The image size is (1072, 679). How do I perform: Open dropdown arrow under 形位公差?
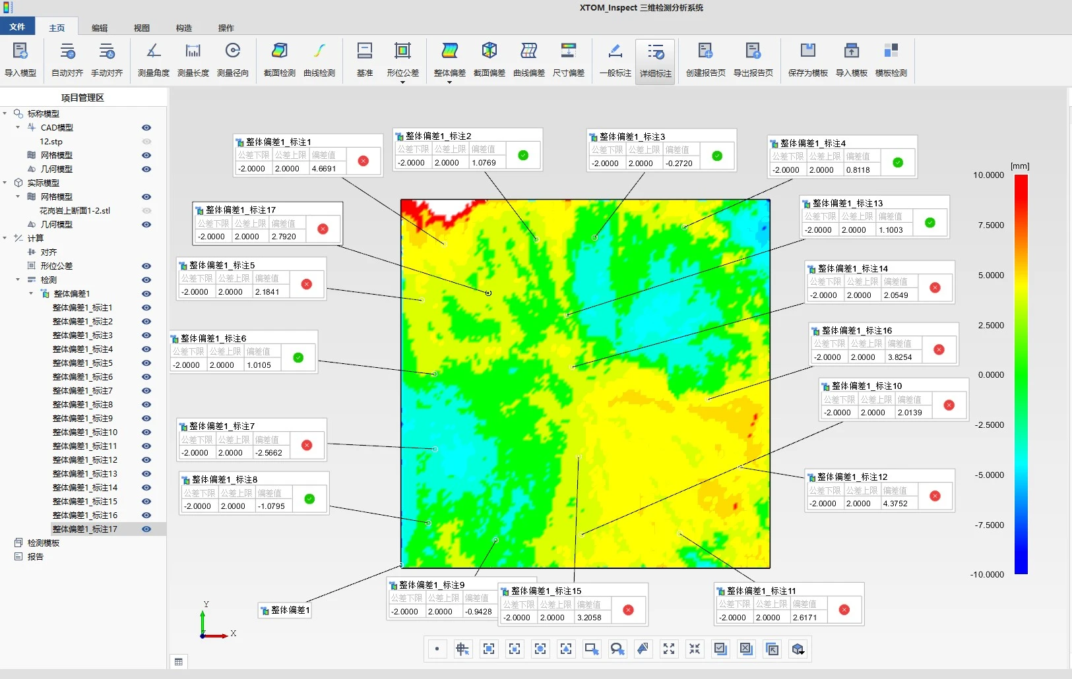(402, 82)
